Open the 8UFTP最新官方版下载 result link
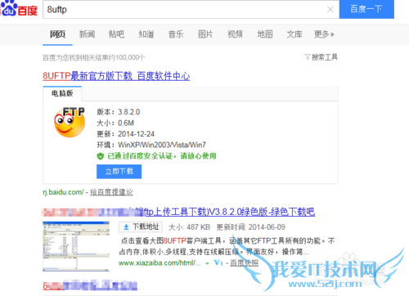This screenshot has height=296, width=409. (116, 76)
